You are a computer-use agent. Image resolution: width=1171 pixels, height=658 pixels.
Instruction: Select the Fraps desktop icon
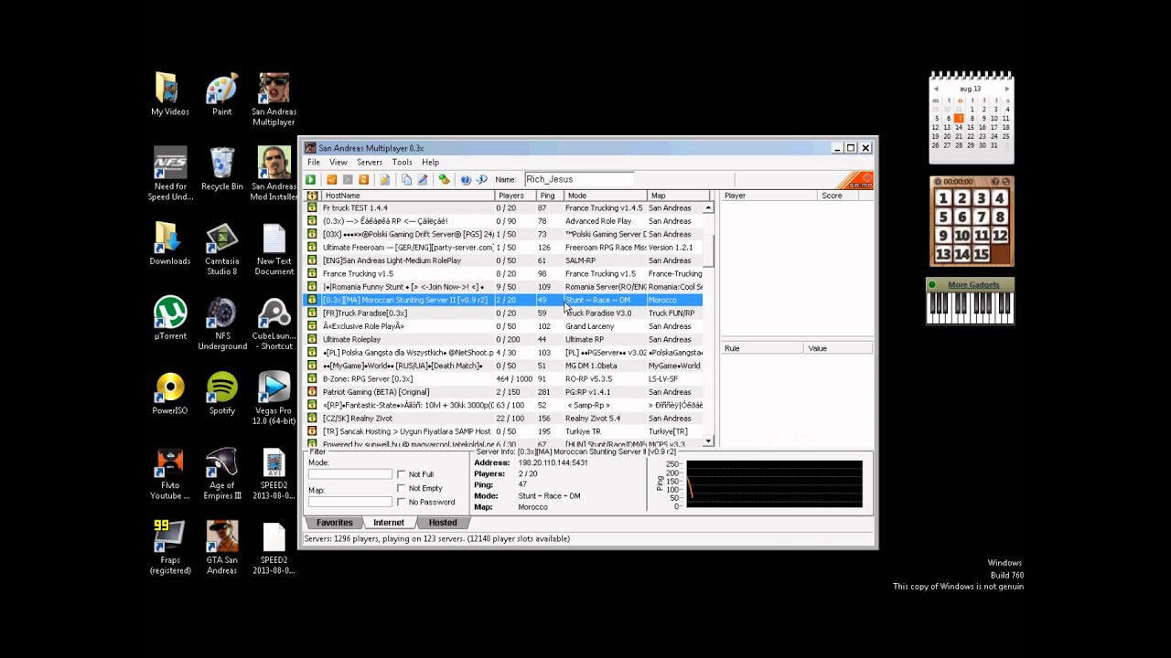point(170,547)
